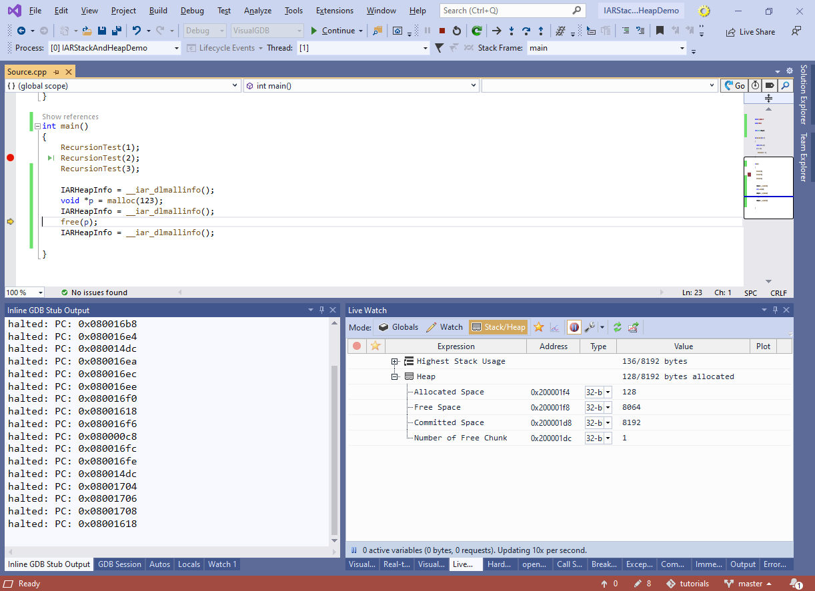Click the Undo arrow icon

click(137, 31)
